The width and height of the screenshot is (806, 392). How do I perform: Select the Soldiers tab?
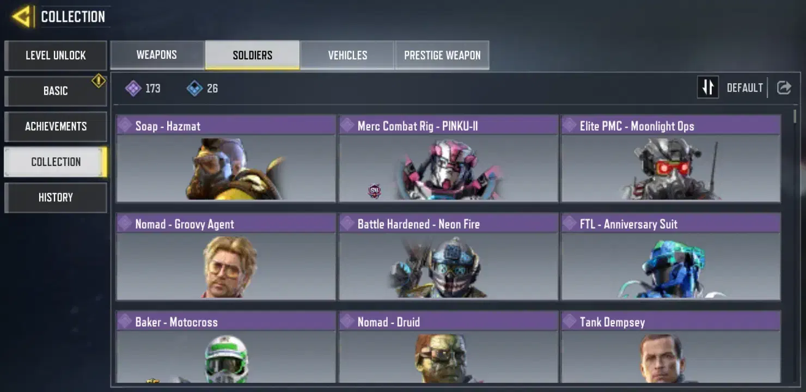252,55
